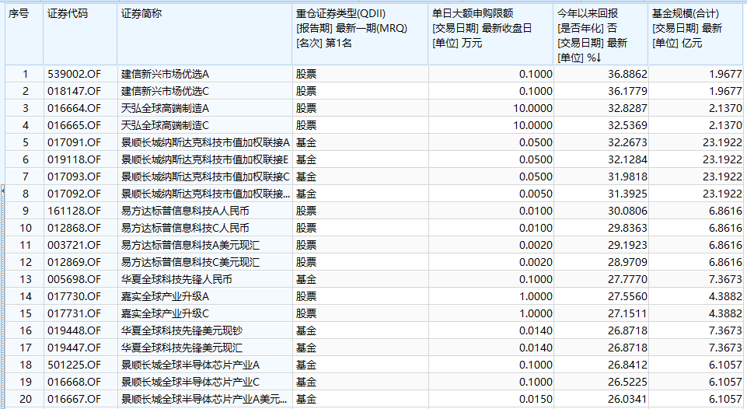Click the 序号 column header

click(x=19, y=14)
